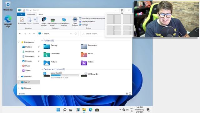Switch to large icons view toggle
Viewport: 200px width, 113px height.
[130, 94]
